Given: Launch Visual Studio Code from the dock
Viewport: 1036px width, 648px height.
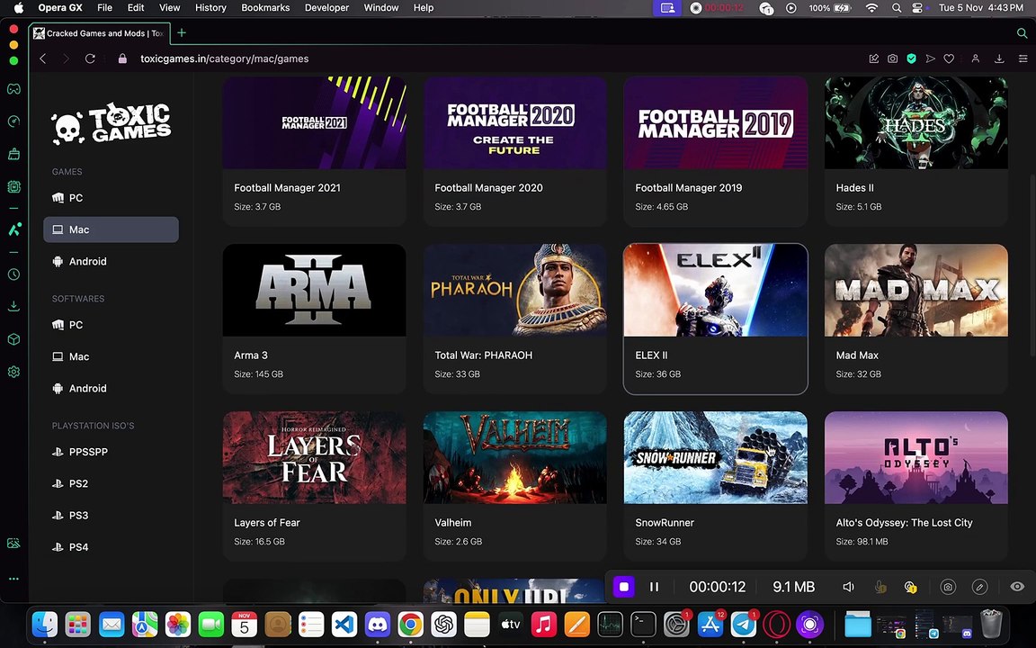Looking at the screenshot, I should (x=344, y=624).
